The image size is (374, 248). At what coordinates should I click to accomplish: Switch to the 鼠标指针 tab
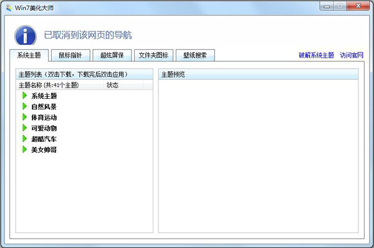[x=70, y=55]
